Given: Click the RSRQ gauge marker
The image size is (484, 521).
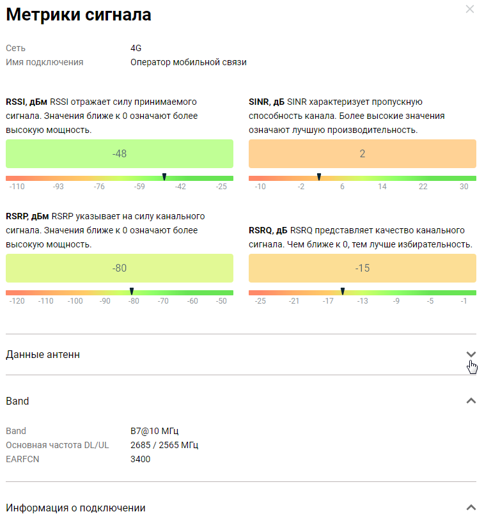Looking at the screenshot, I should coord(343,291).
